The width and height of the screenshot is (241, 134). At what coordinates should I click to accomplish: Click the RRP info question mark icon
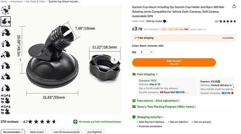click(158, 29)
